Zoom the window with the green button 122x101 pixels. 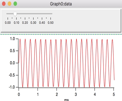click(15, 4)
